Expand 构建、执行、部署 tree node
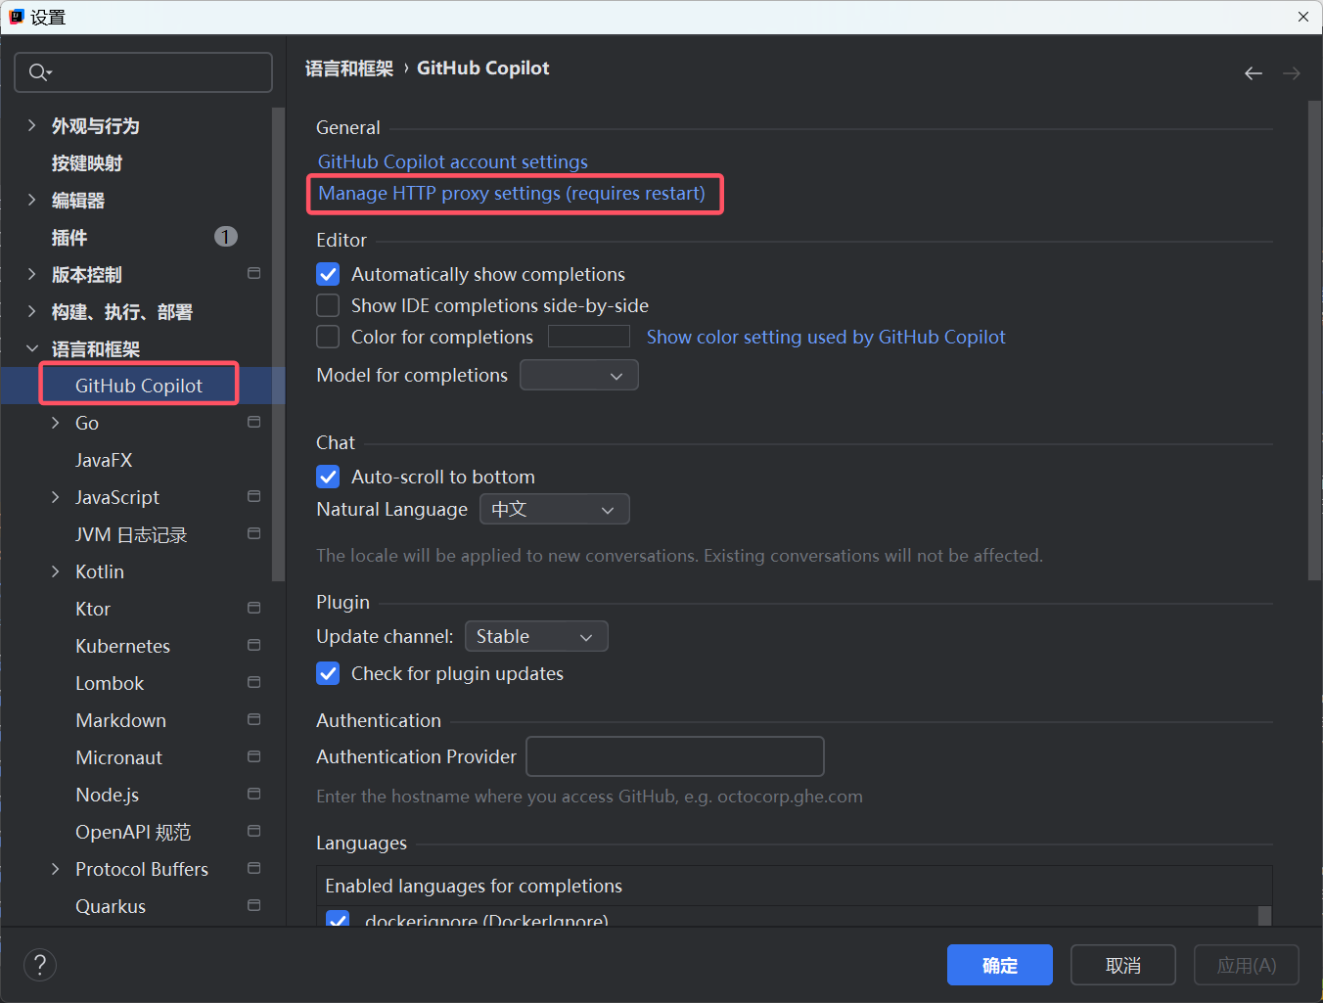 32,311
